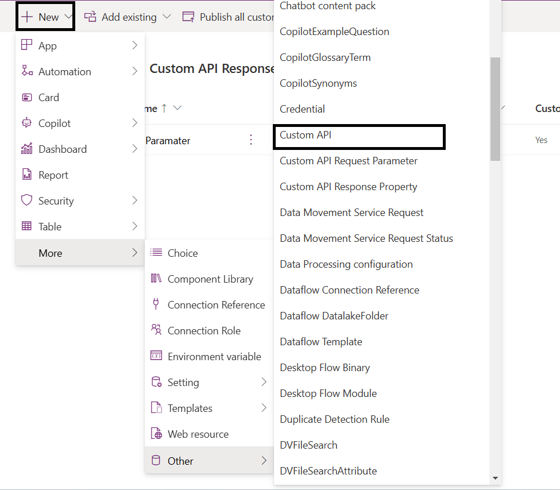Click the scrollbar down arrow
This screenshot has width=560, height=490.
coord(495,478)
